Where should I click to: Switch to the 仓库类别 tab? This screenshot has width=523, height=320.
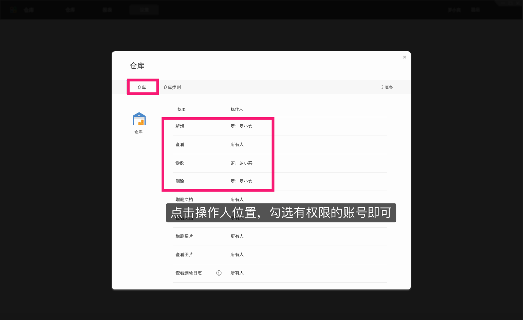tap(171, 87)
